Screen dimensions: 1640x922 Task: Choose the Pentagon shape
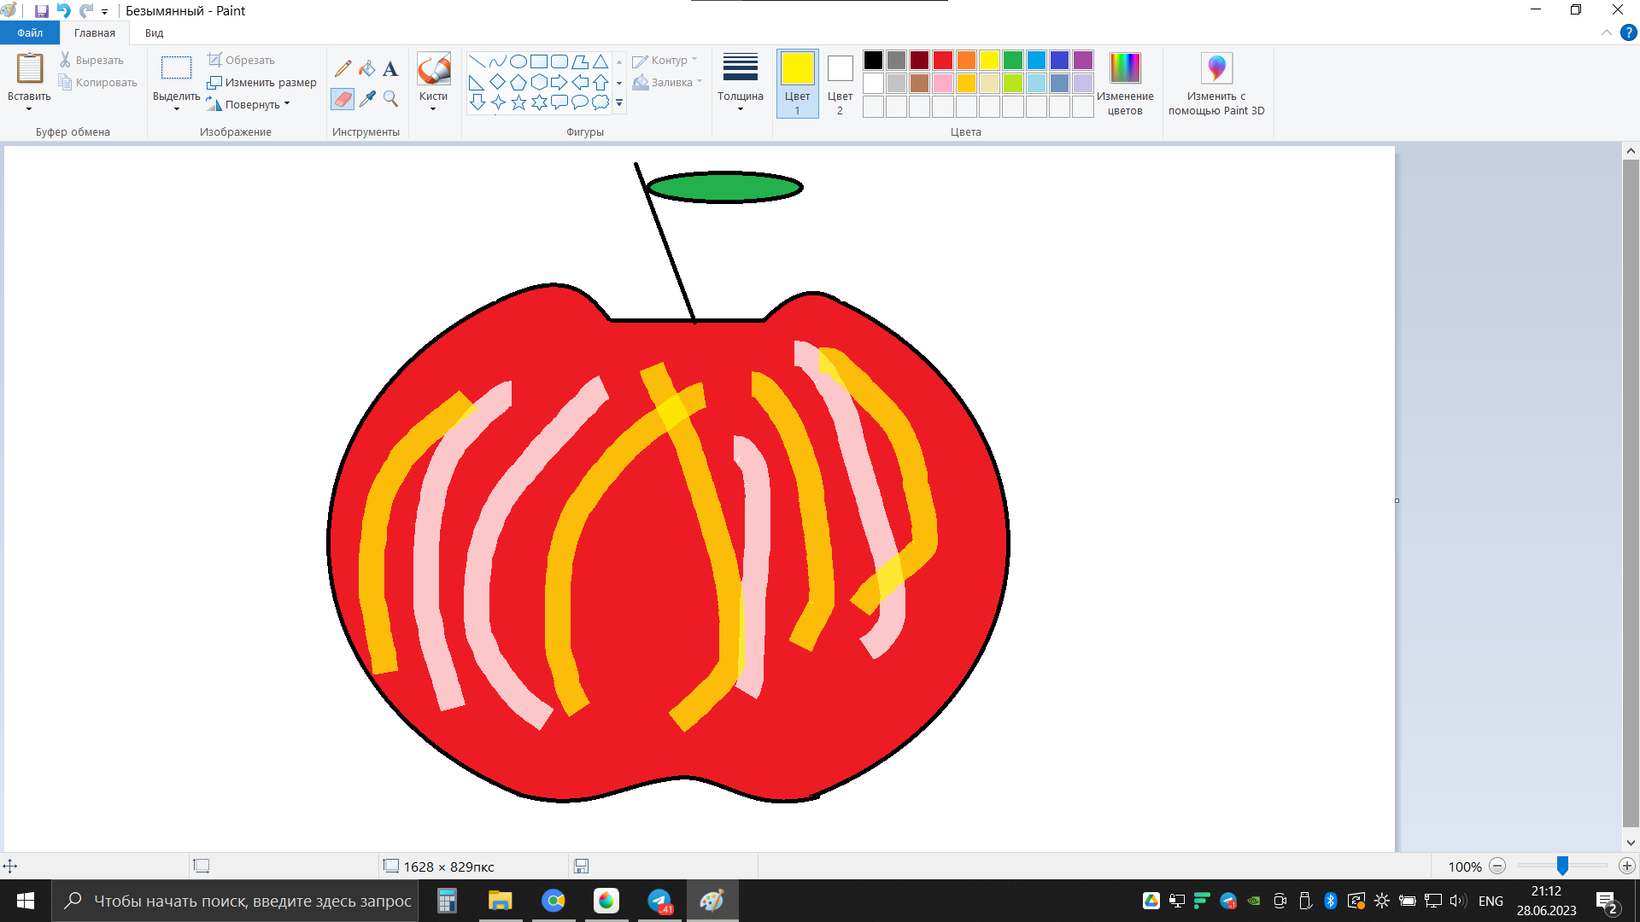click(x=518, y=83)
